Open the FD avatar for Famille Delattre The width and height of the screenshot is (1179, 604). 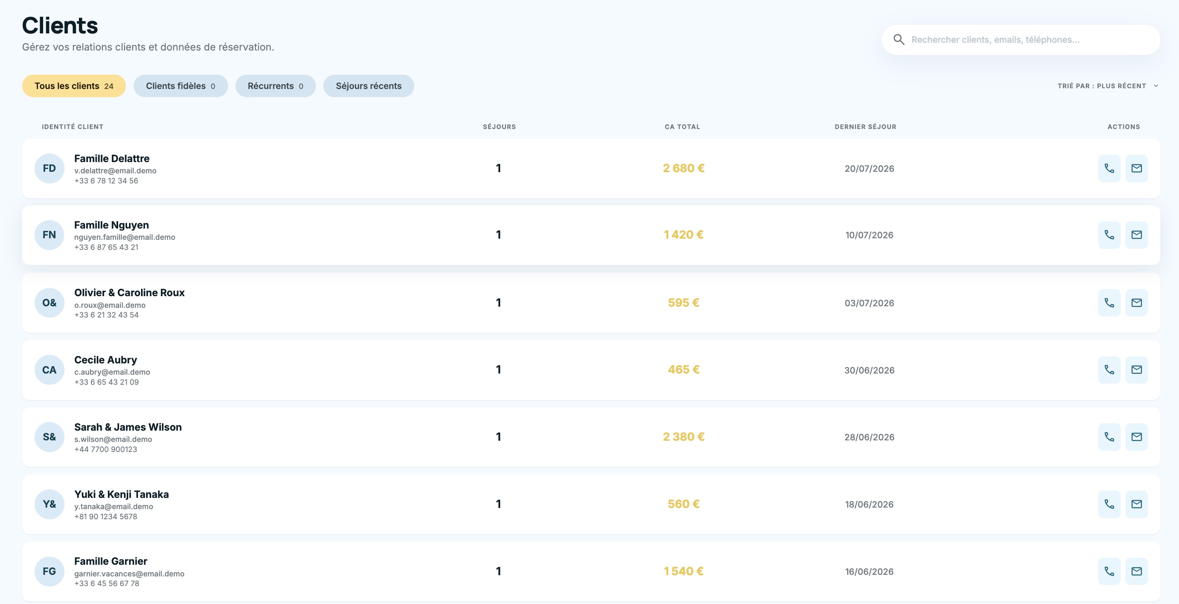pos(49,169)
